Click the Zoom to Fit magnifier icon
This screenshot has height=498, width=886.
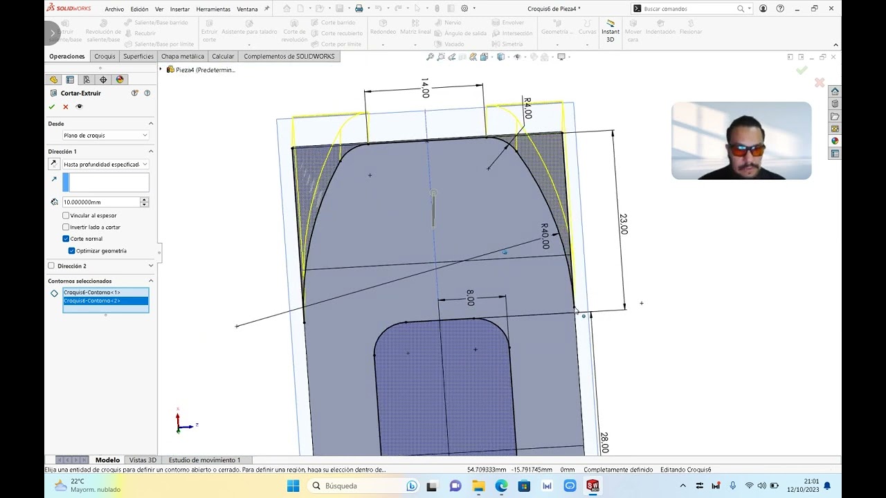click(431, 57)
